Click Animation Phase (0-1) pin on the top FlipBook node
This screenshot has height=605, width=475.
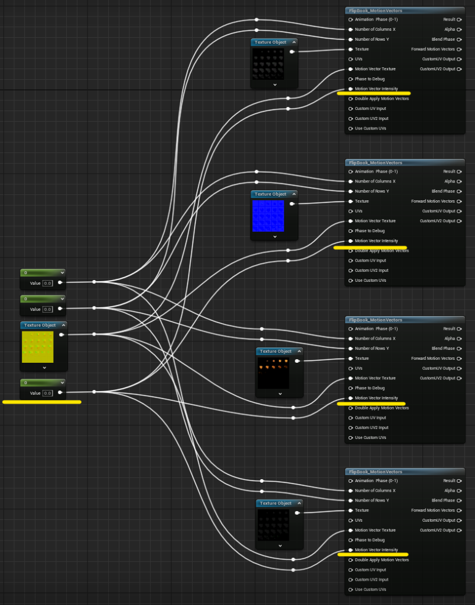351,19
